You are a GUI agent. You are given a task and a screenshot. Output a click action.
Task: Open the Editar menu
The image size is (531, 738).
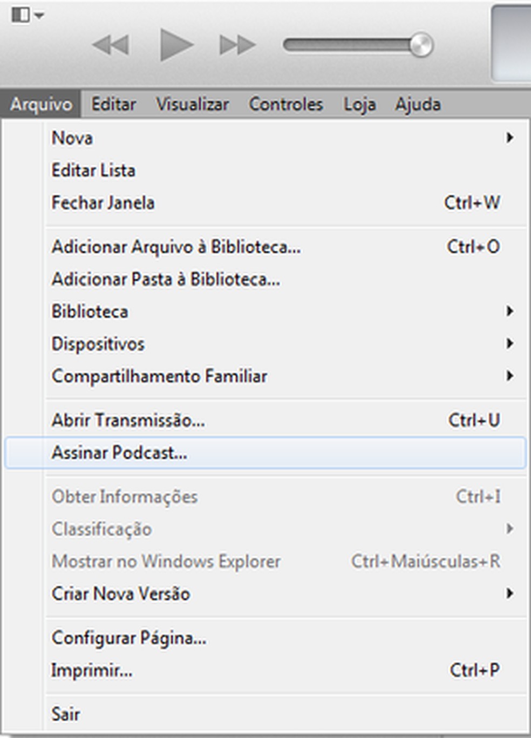113,104
